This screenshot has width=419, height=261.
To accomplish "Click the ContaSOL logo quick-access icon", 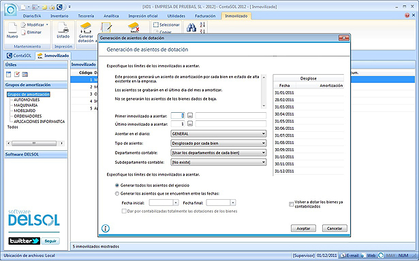I will click(x=59, y=7).
